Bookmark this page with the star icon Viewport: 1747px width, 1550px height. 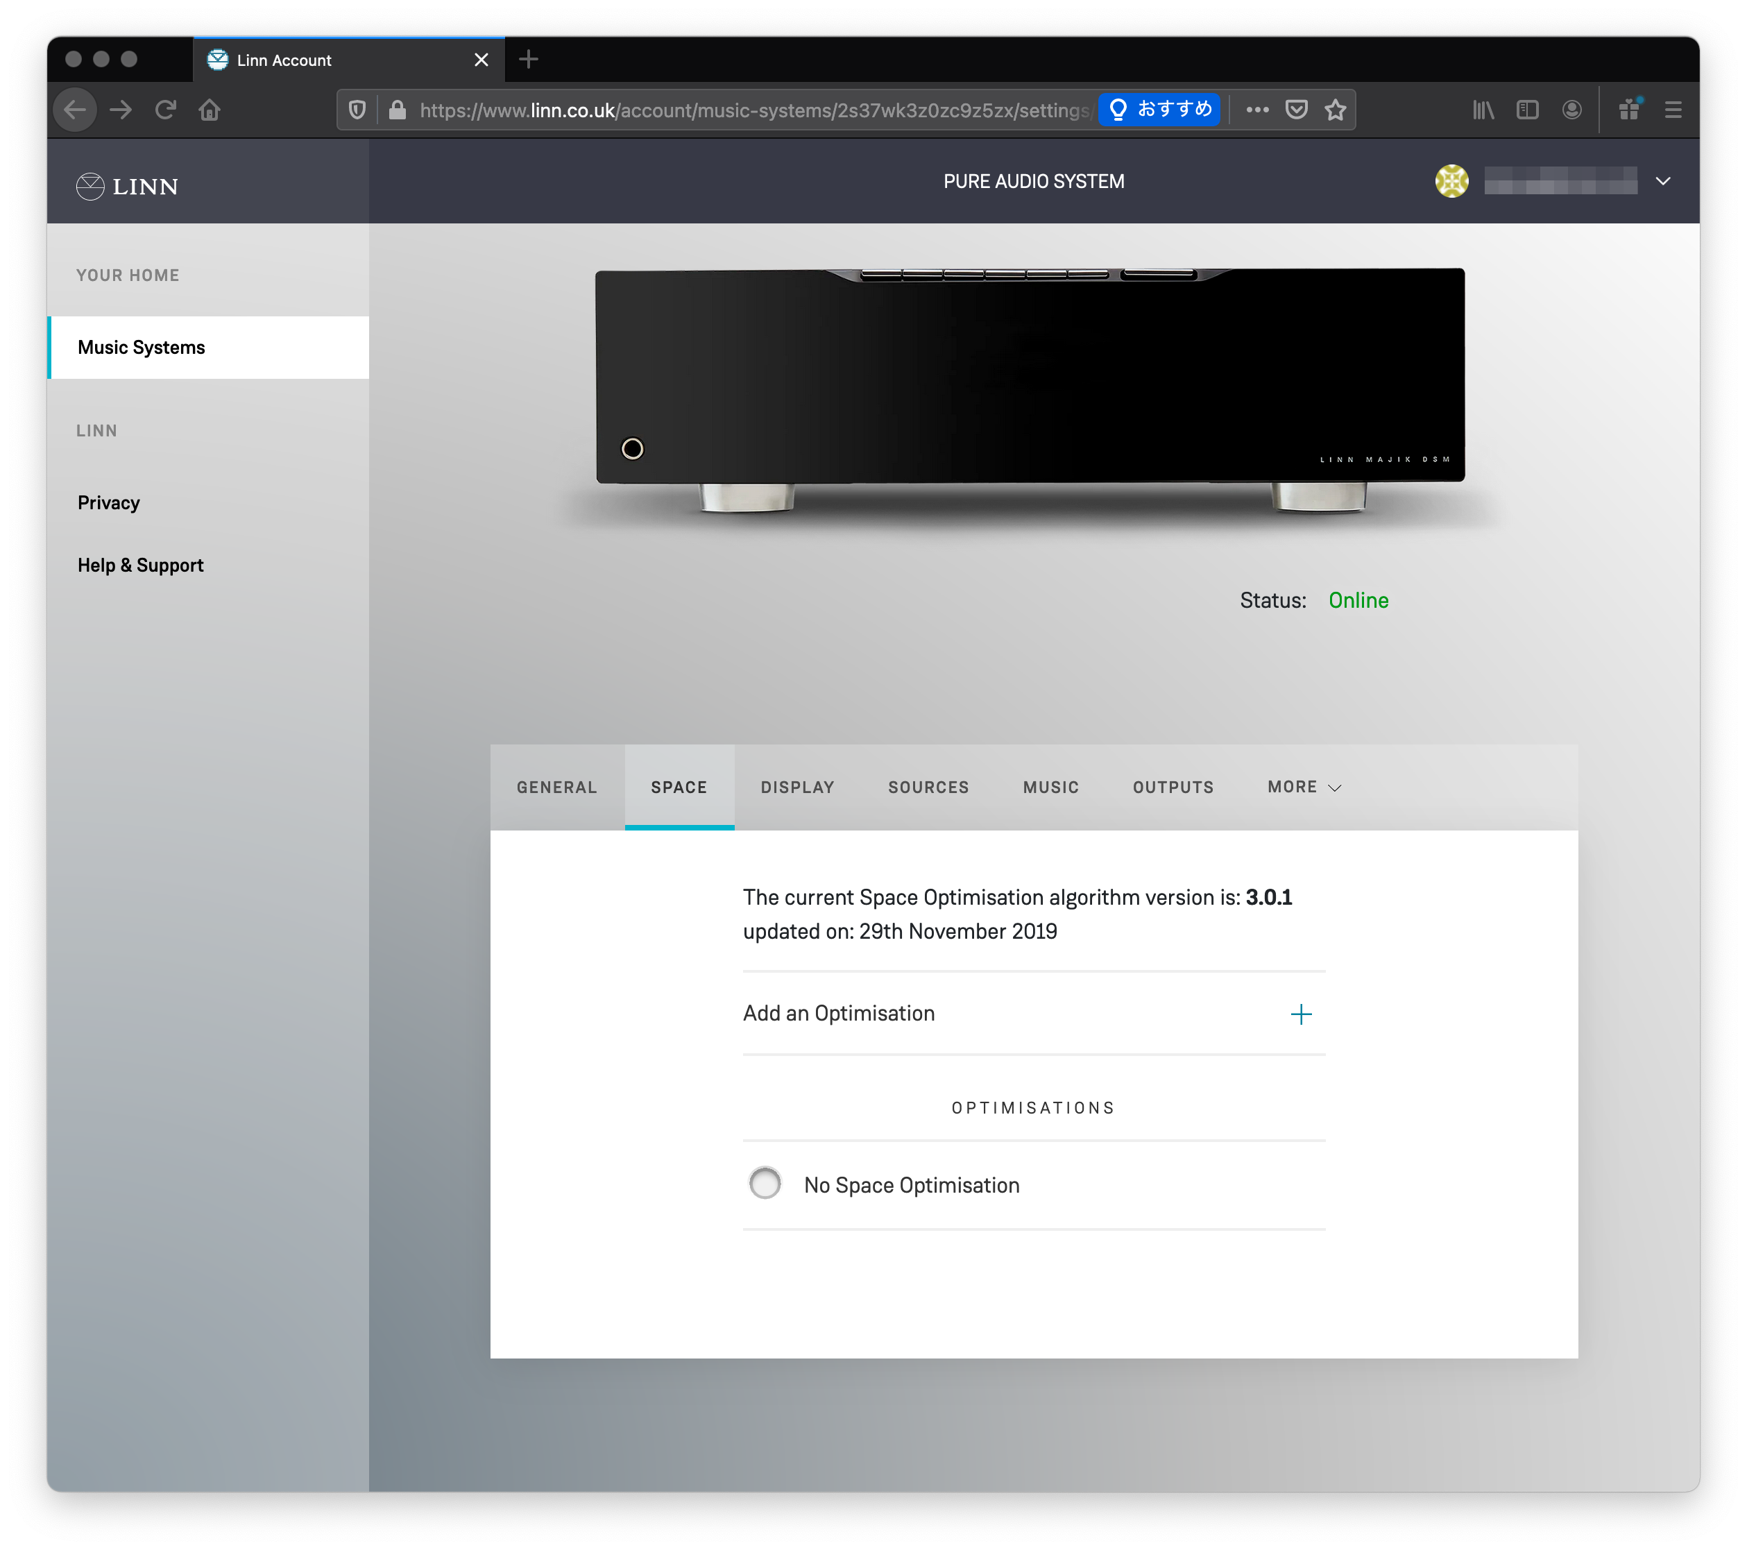1336,110
